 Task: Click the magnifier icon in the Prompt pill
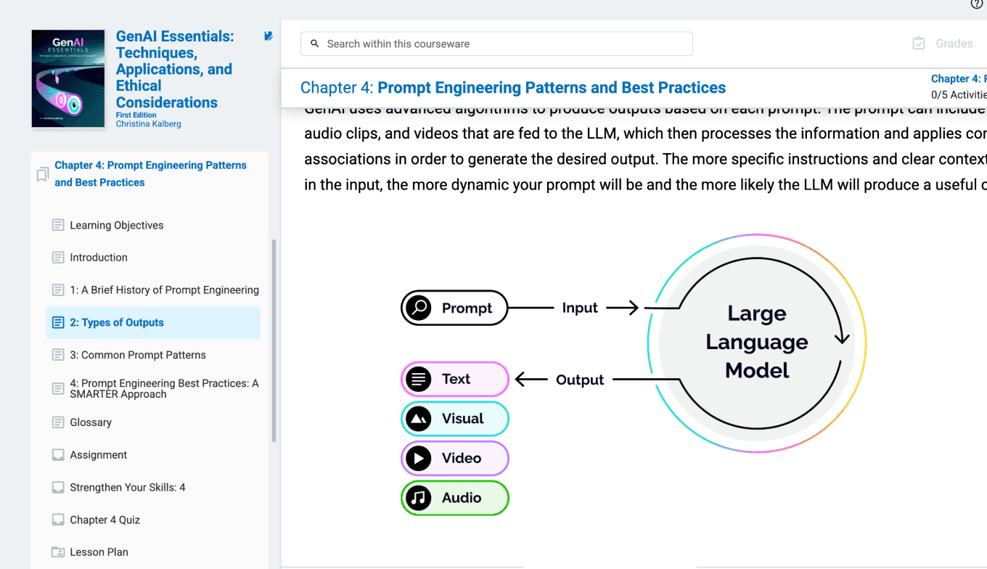point(419,308)
